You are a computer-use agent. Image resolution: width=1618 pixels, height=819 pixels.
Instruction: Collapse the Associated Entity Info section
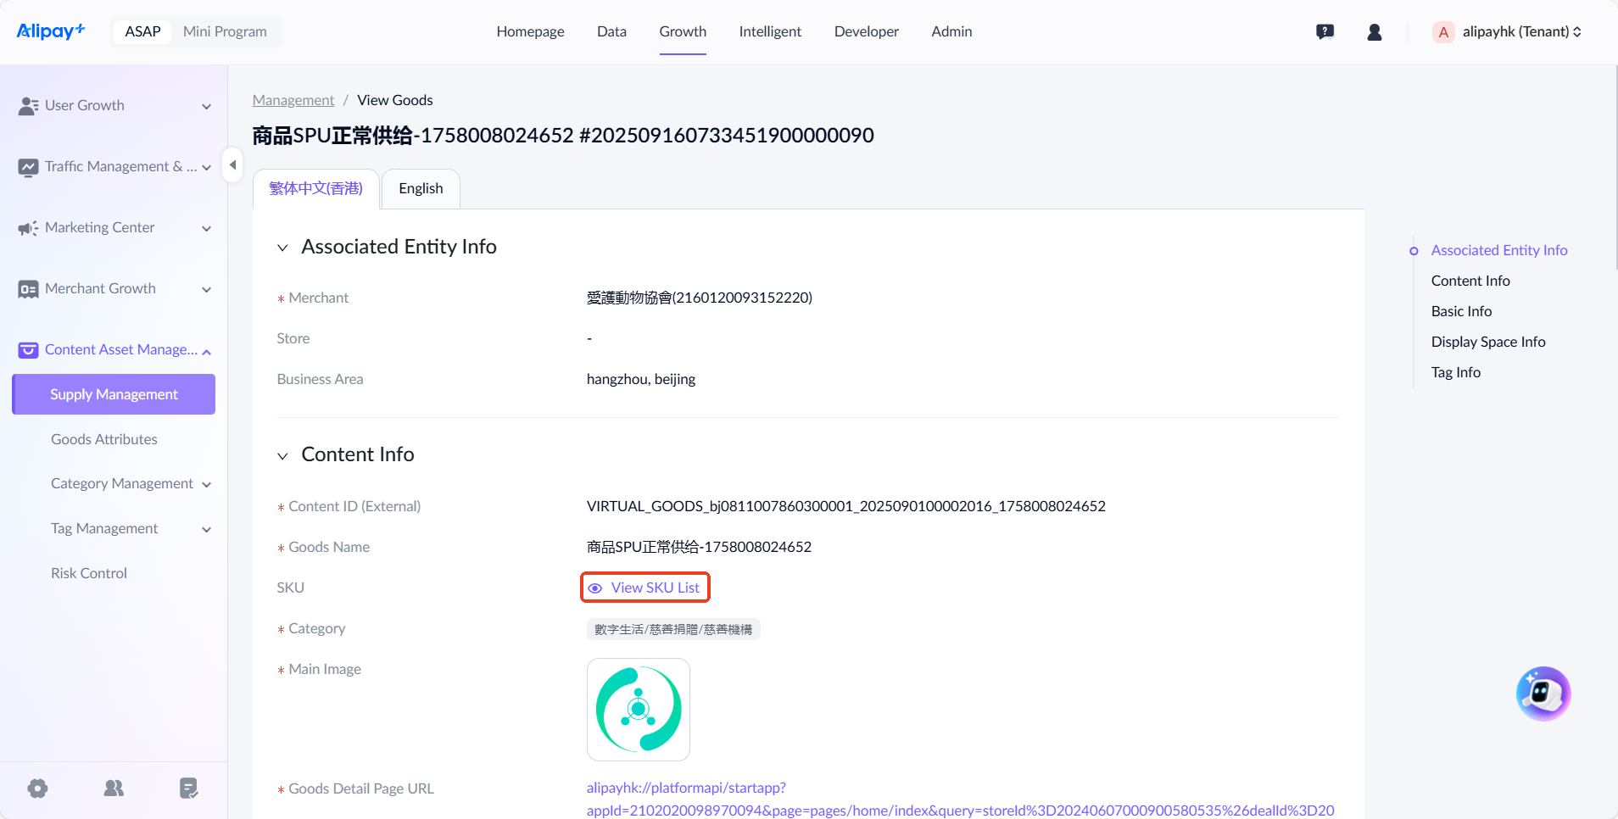283,248
